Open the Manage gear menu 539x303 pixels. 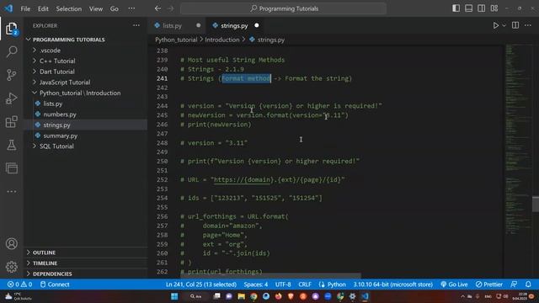(11, 267)
